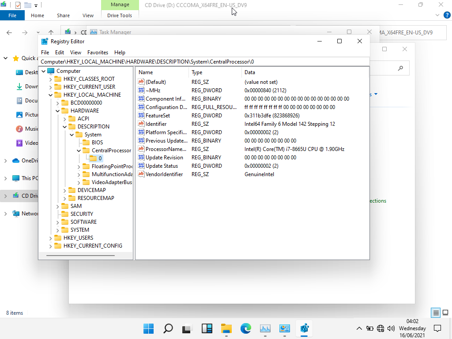Select the FeatureSet value icon

pyautogui.click(x=141, y=115)
